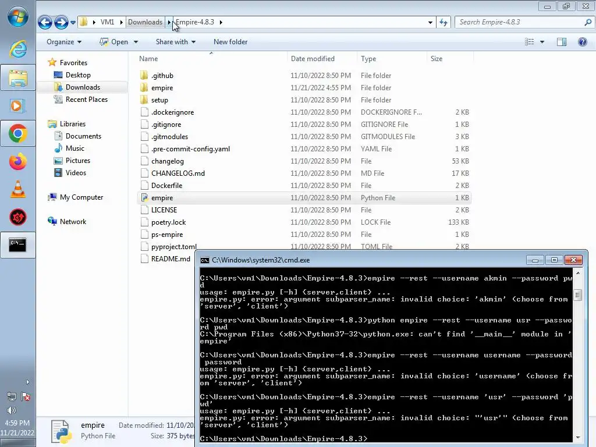Show hidden tray icons arrow

point(27,382)
